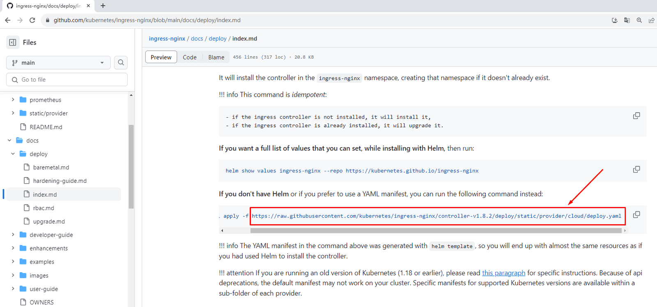Click the share page icon
The height and width of the screenshot is (307, 657).
(x=652, y=20)
